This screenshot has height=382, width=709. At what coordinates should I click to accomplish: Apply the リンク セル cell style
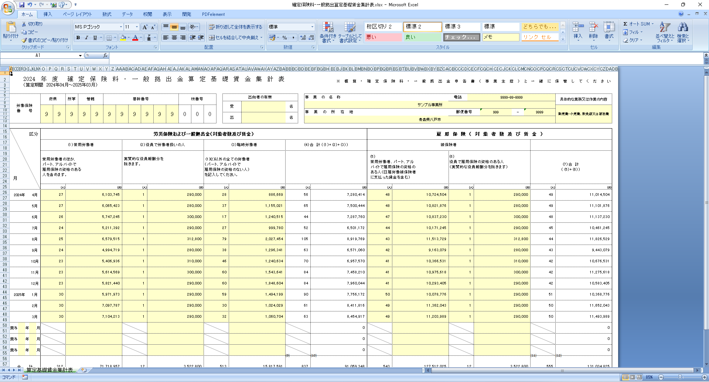tap(540, 37)
